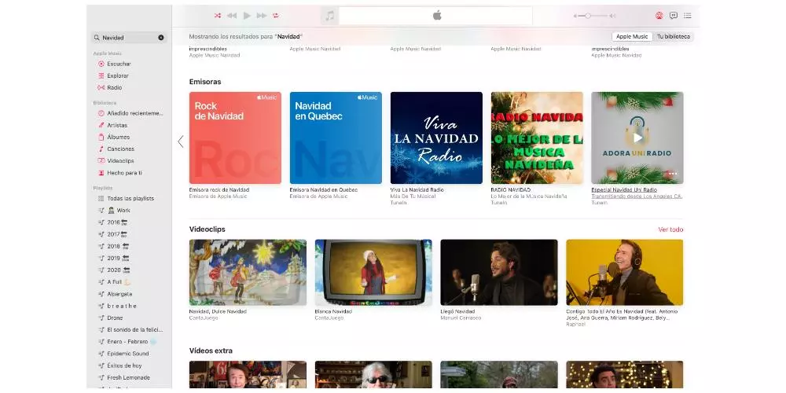The height and width of the screenshot is (393, 786).
Task: Show lyrics panel
Action: click(674, 16)
